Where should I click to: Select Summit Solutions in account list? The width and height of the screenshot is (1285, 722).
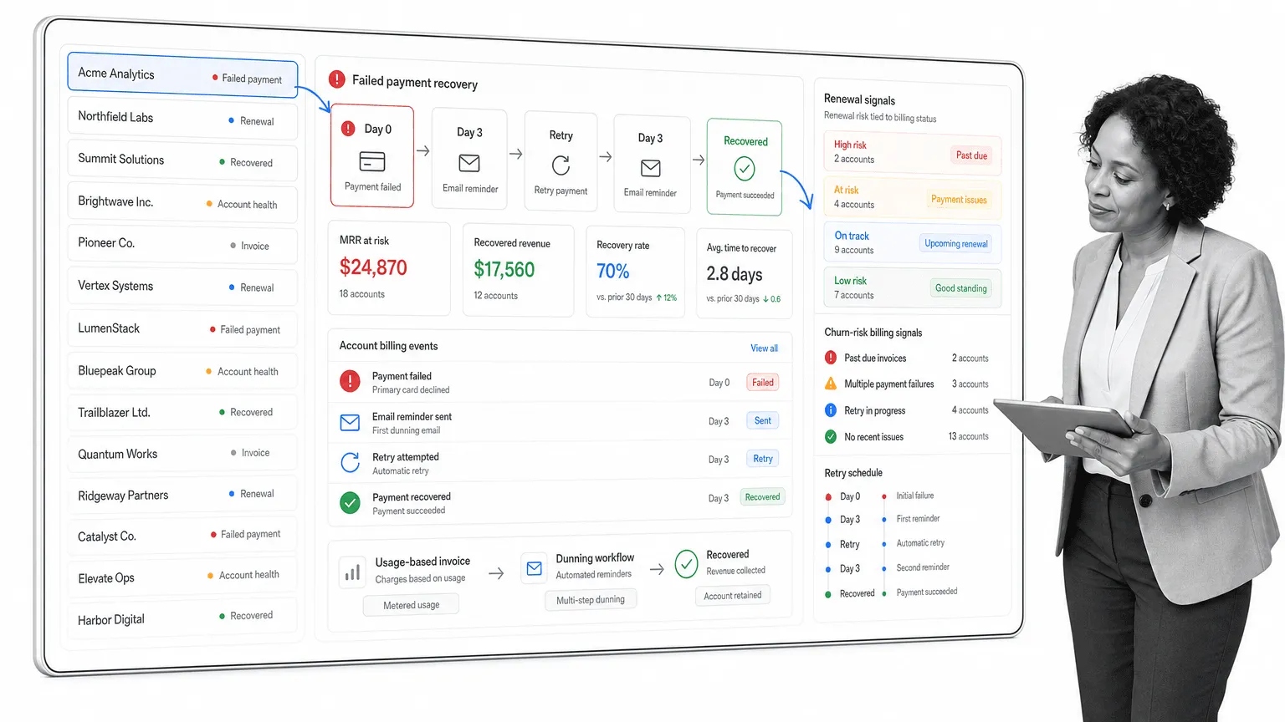pos(182,160)
